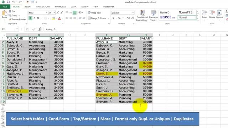
Task: Select column A header
Action: (x=17, y=35)
